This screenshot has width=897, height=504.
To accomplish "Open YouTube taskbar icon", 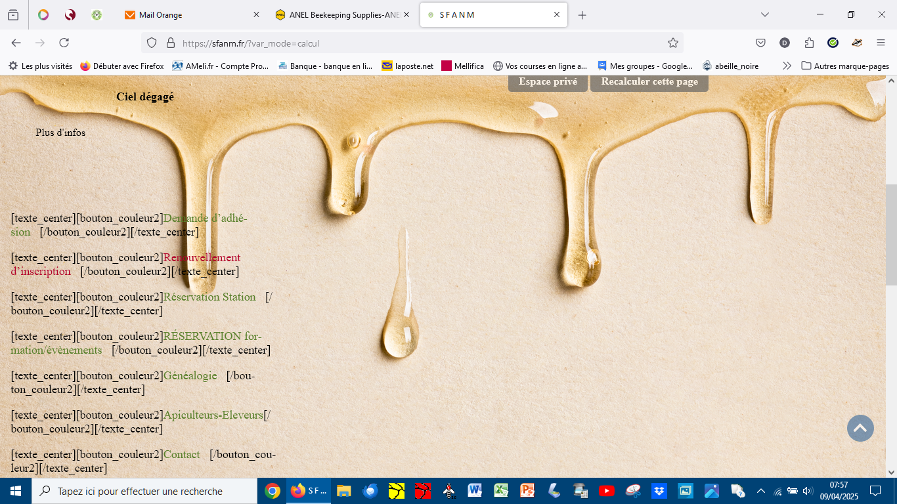I will tap(607, 491).
